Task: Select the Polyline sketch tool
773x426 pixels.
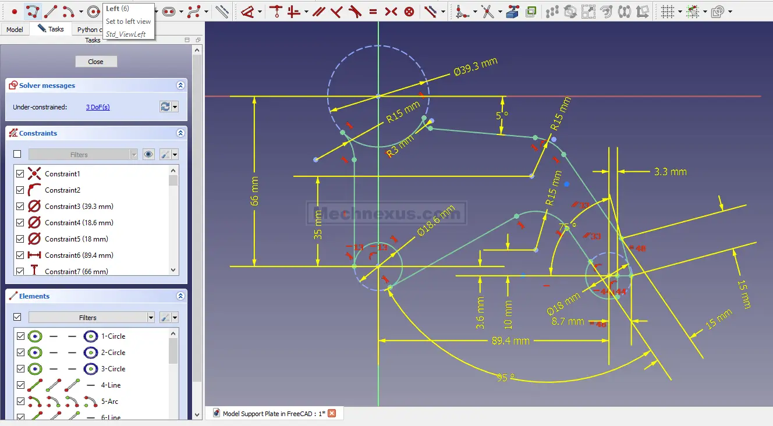Action: point(33,11)
